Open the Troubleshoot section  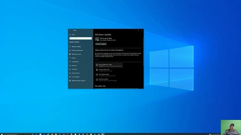tap(74, 61)
